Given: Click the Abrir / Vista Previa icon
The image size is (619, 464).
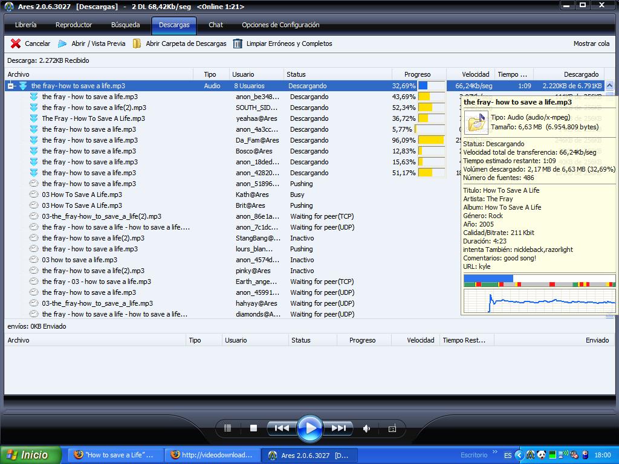Looking at the screenshot, I should tap(62, 43).
